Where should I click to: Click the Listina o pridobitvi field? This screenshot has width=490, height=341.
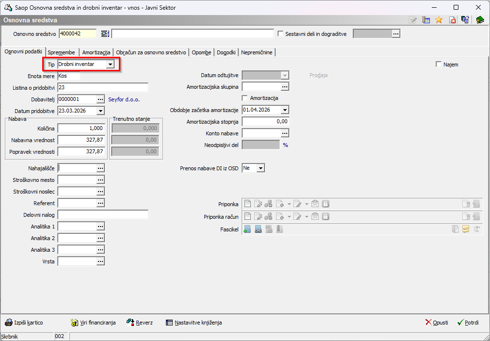pos(103,87)
